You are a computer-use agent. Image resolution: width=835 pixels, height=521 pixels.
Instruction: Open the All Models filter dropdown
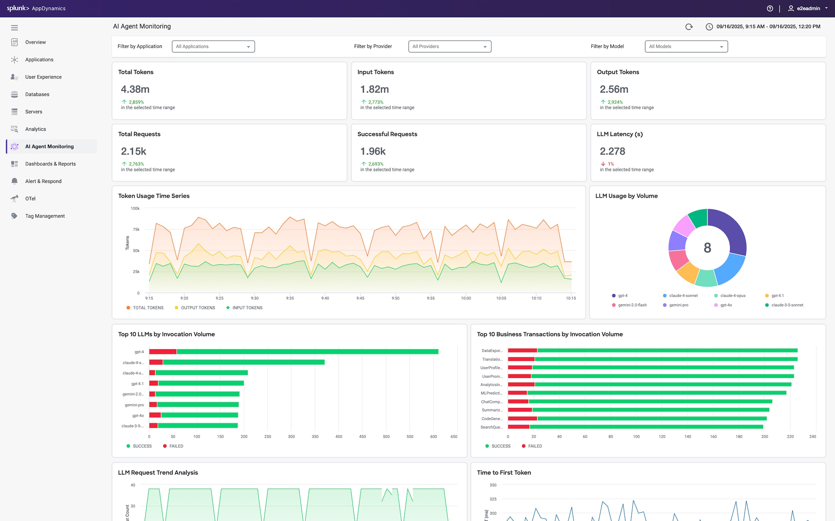point(686,46)
